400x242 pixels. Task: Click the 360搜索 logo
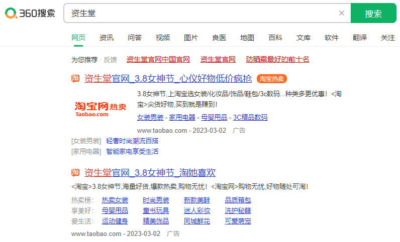click(30, 13)
